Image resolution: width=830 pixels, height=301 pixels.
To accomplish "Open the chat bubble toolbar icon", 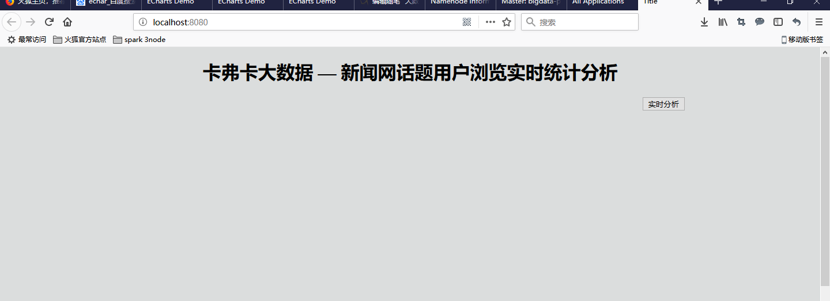I will pos(760,22).
